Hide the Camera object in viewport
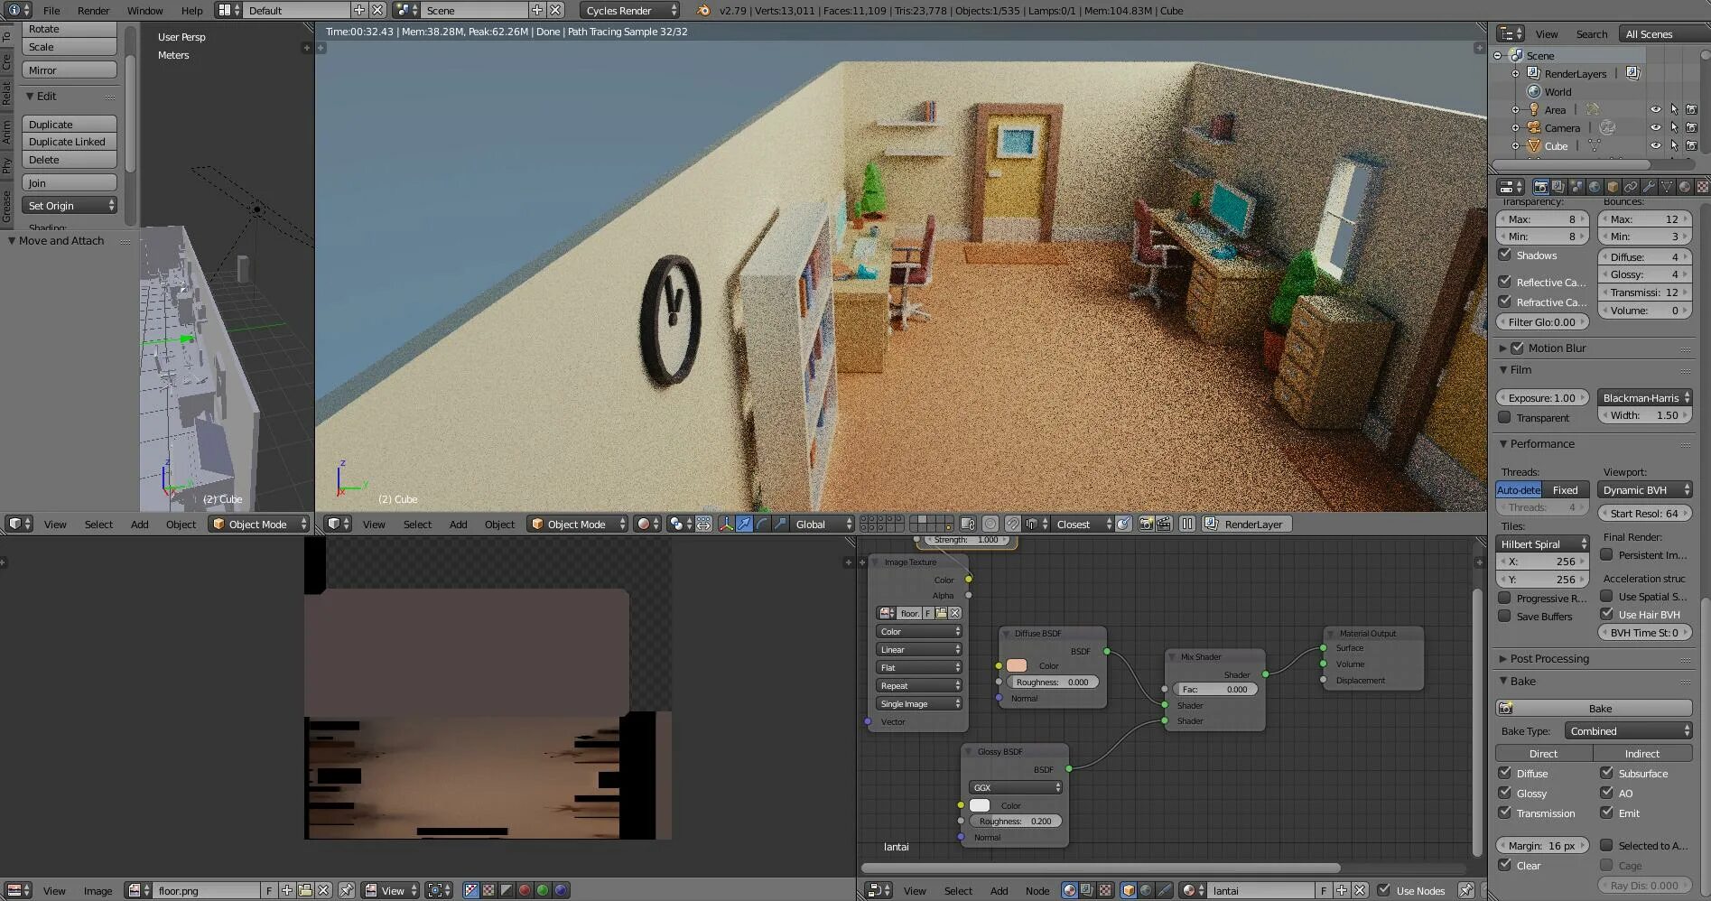This screenshot has height=901, width=1711. click(1656, 127)
